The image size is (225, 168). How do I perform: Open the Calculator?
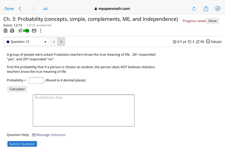tap(17, 89)
